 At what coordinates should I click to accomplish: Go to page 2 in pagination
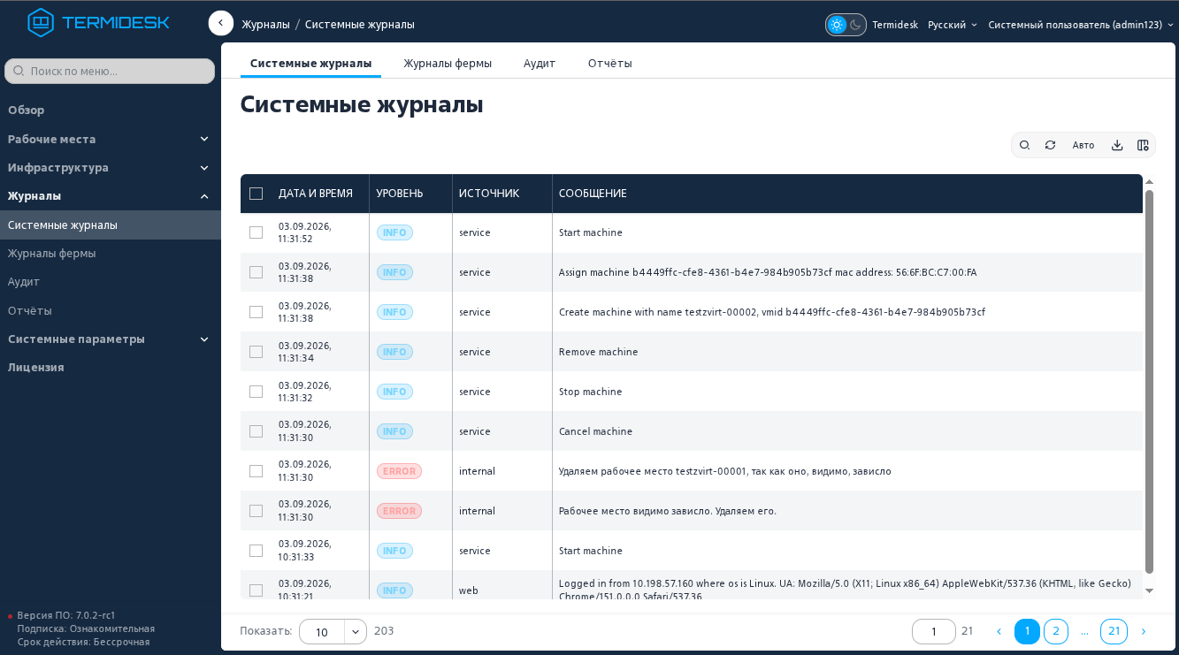click(x=1056, y=631)
